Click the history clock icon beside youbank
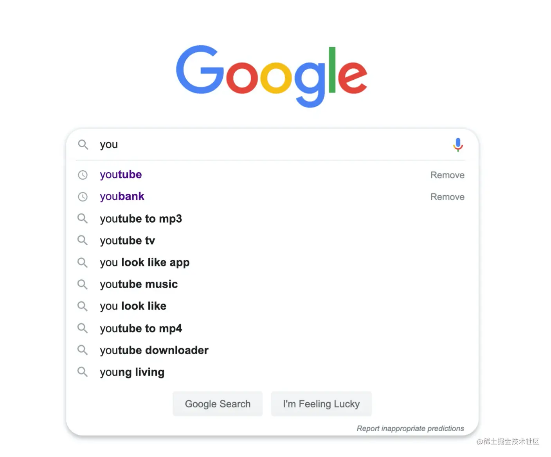 click(x=83, y=197)
